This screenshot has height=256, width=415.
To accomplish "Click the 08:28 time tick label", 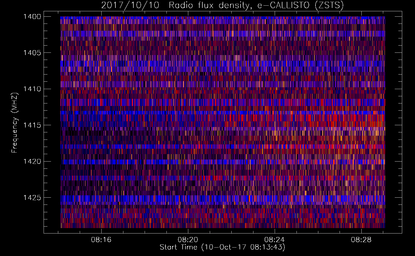I will click(x=361, y=240).
